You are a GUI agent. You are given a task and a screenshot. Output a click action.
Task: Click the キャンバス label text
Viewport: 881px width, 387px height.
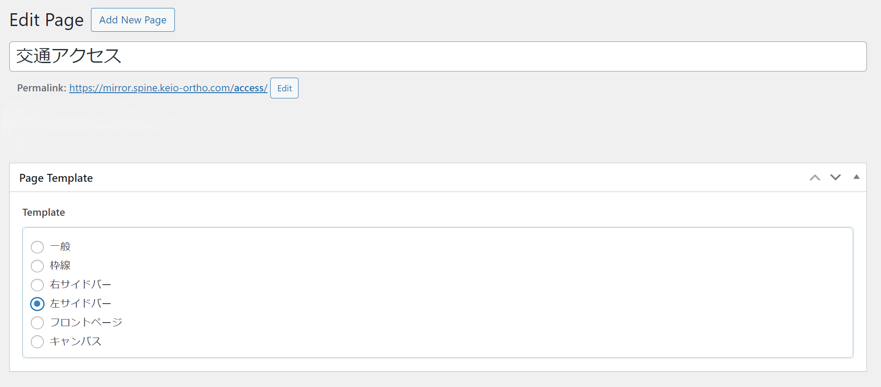76,341
